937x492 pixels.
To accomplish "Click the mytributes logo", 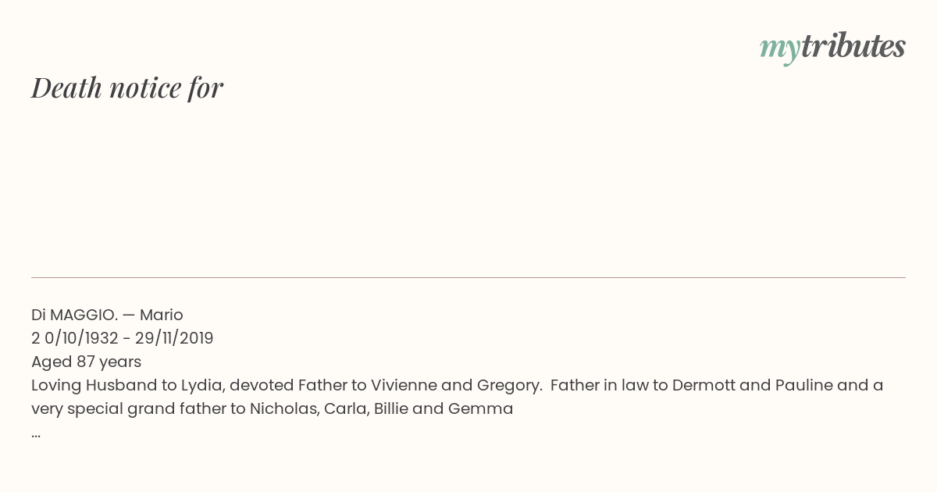I will tap(832, 48).
